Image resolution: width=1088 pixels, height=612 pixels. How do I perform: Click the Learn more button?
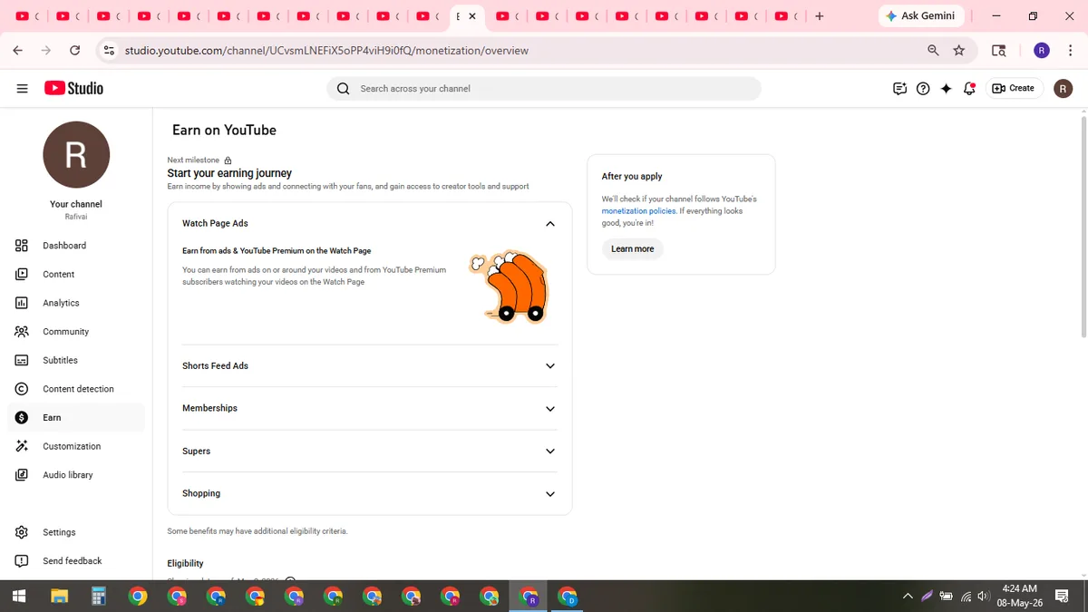632,249
